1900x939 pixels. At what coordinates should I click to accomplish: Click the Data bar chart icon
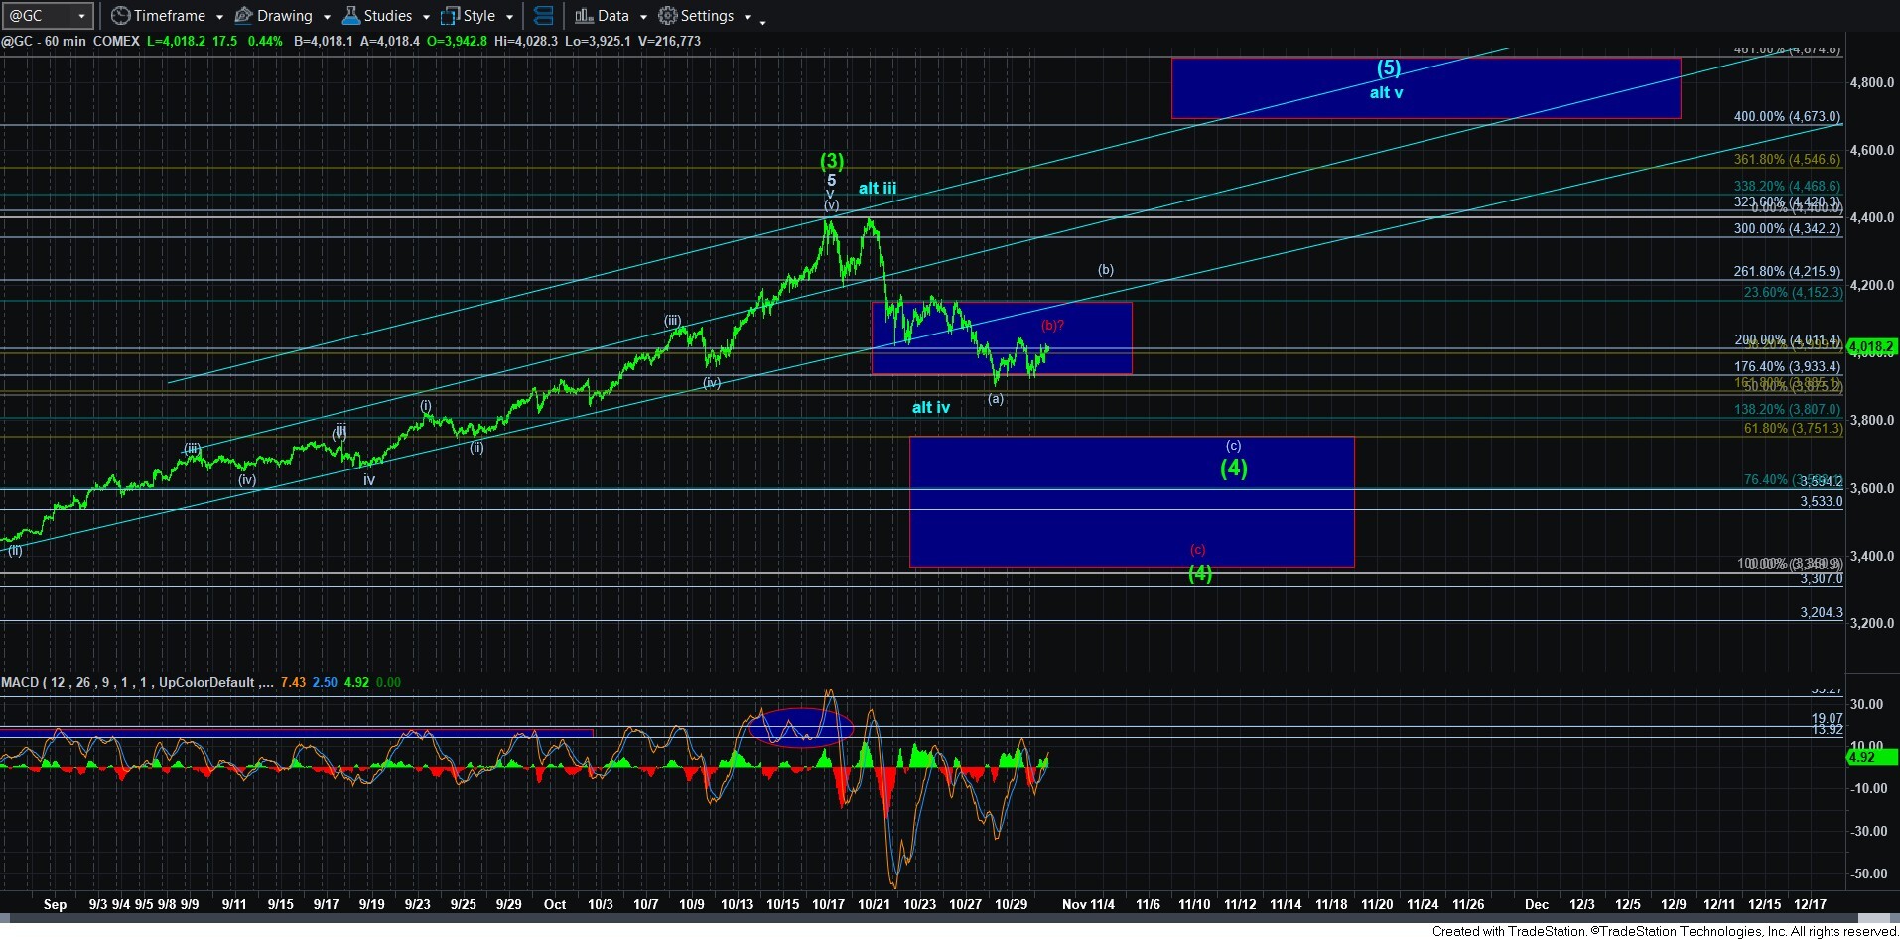click(x=584, y=16)
